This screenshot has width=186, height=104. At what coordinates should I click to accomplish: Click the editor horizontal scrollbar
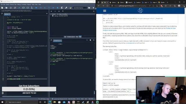tap(16, 96)
